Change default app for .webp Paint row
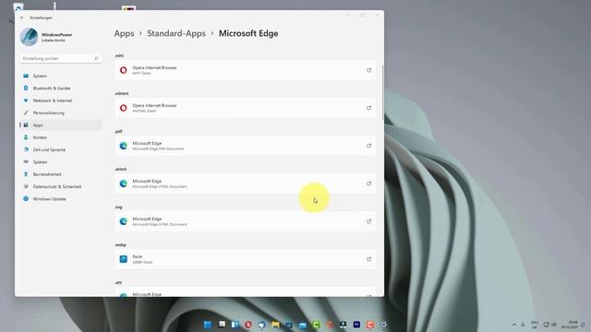The image size is (591, 332). click(246, 259)
